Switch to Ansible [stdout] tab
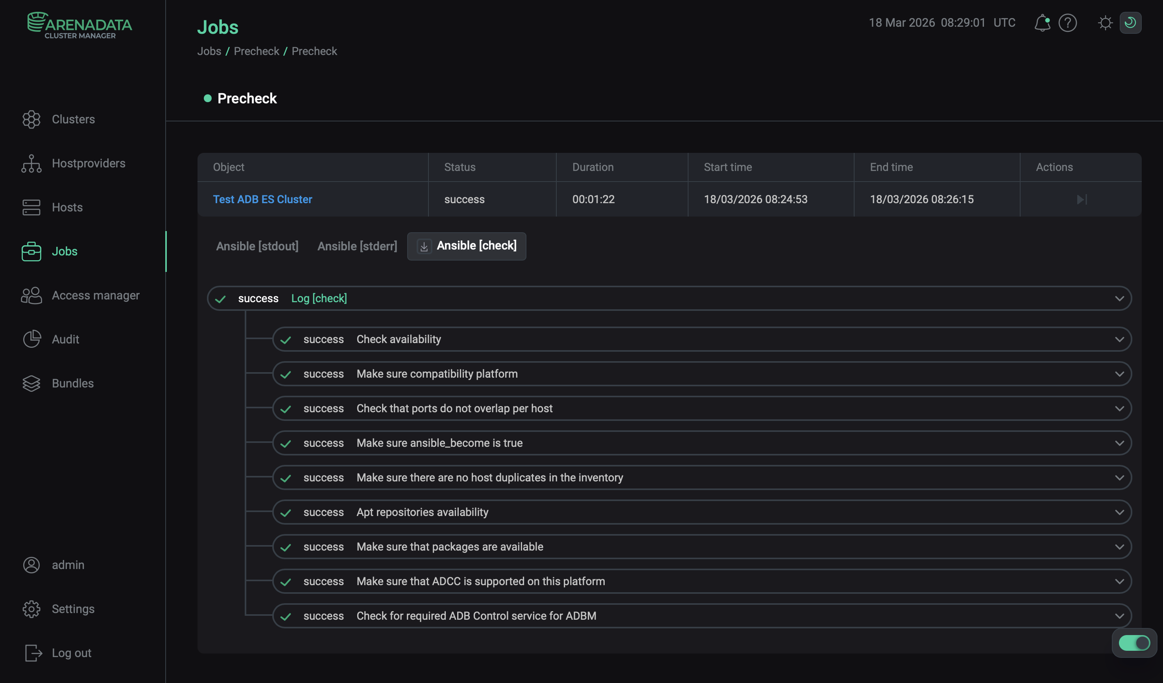Viewport: 1163px width, 683px height. 257,246
